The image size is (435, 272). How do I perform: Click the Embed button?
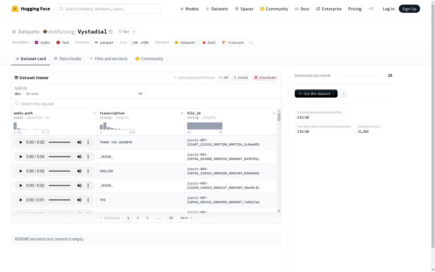[x=241, y=78]
